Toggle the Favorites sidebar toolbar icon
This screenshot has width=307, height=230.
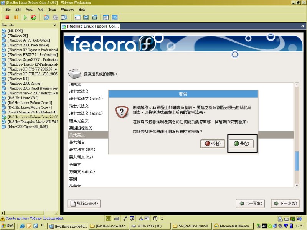click(78, 17)
